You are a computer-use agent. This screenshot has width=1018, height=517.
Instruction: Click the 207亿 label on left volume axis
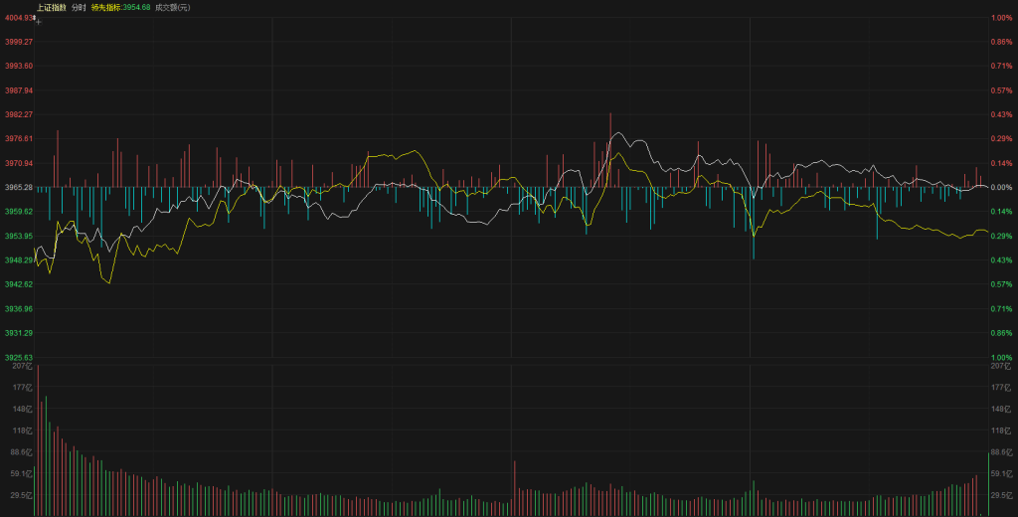coord(23,367)
